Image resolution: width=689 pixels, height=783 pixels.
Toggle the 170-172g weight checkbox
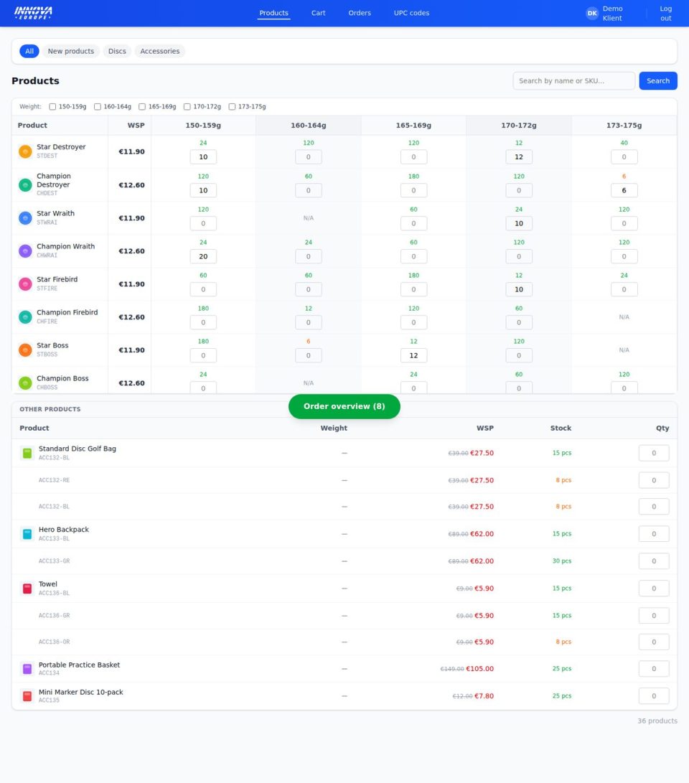[x=187, y=106]
